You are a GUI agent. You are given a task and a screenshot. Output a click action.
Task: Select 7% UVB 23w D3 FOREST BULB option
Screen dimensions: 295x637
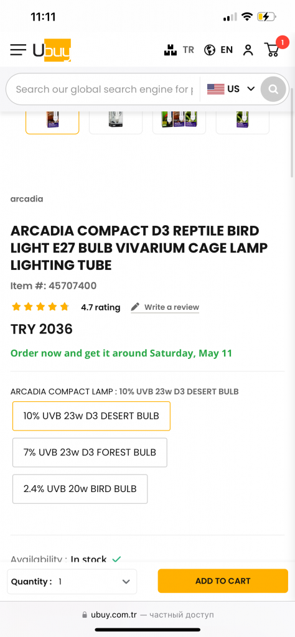pyautogui.click(x=90, y=452)
